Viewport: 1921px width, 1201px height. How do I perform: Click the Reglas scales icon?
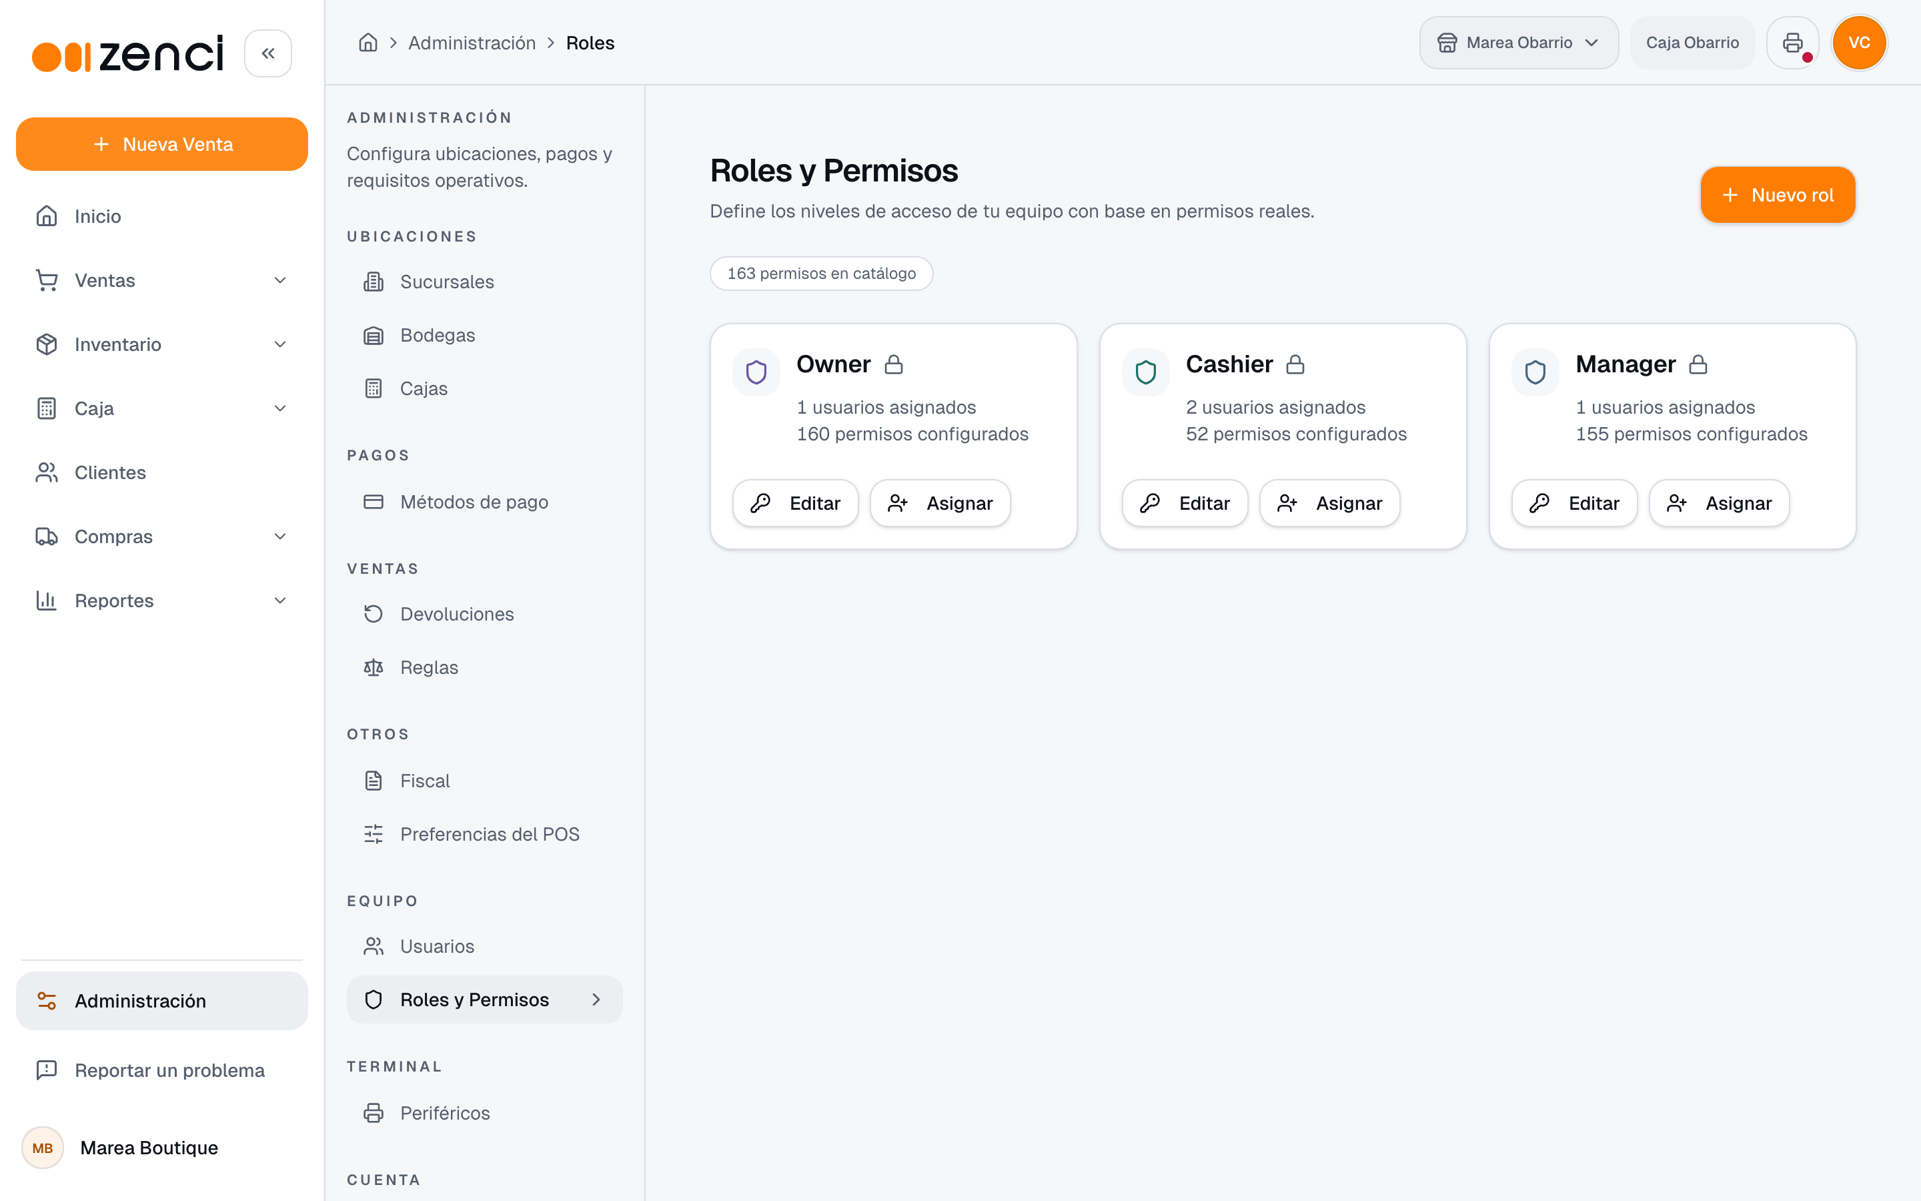coord(373,667)
